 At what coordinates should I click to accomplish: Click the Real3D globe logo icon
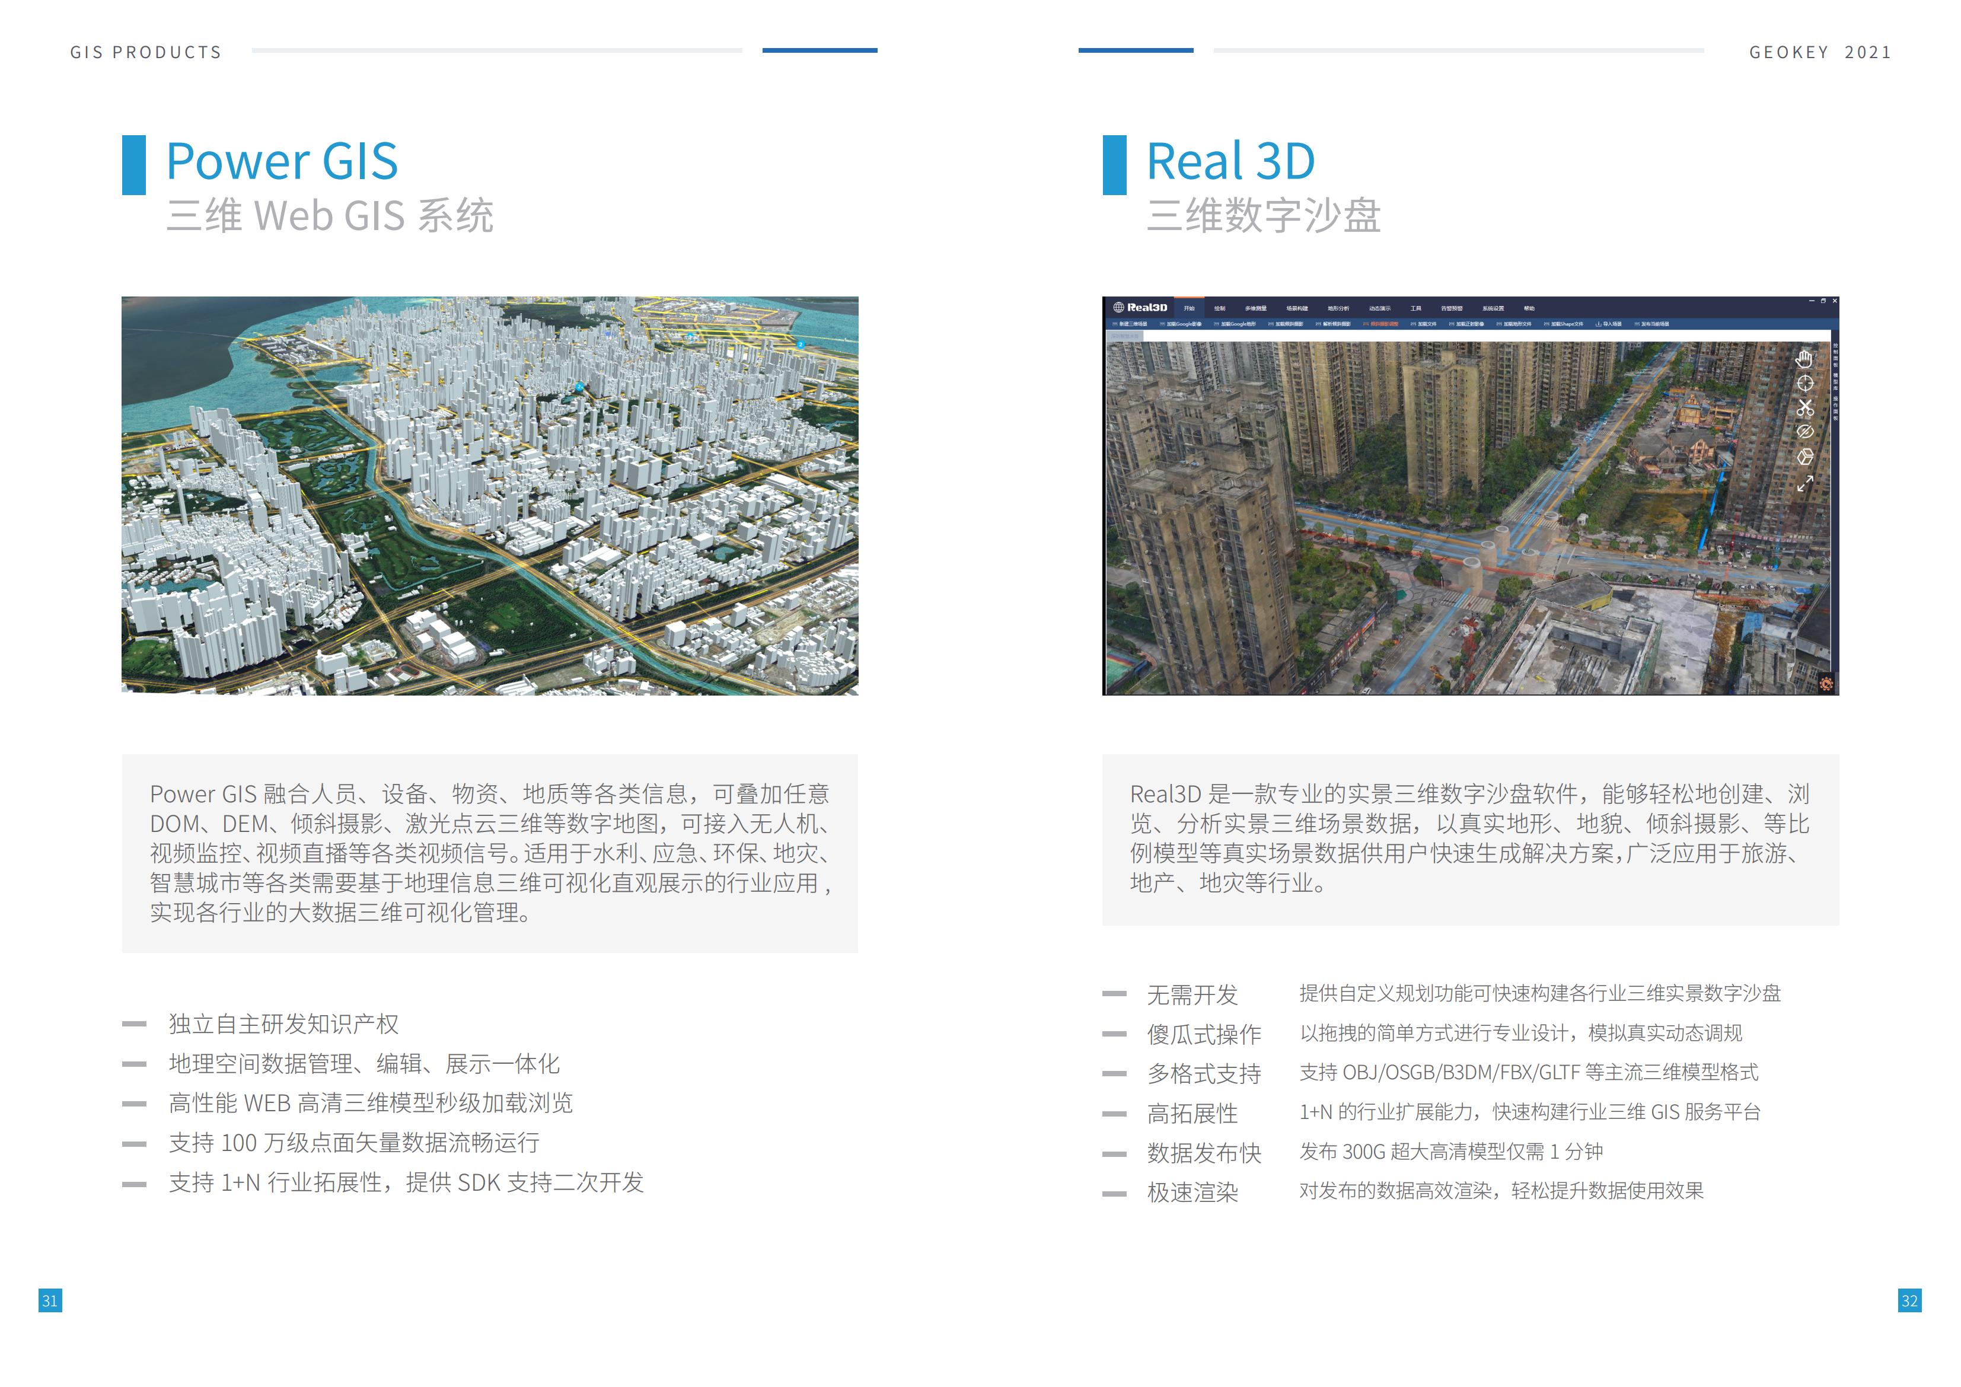[1119, 307]
